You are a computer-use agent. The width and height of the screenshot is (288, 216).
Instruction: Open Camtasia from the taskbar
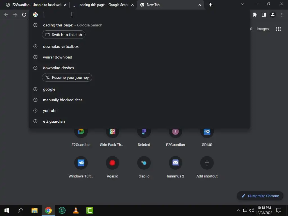click(90, 210)
